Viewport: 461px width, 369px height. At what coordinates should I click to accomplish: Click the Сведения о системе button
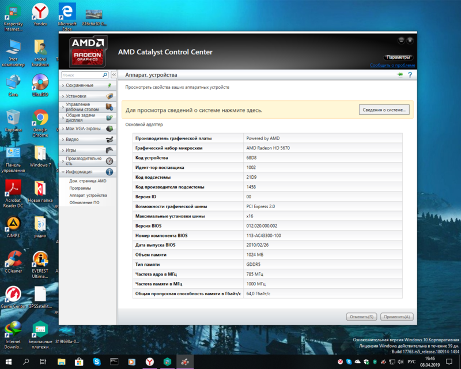384,110
